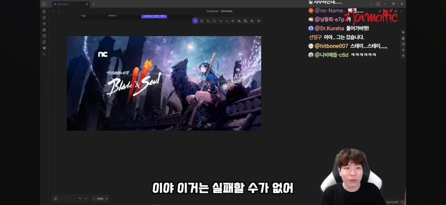Toggle the lock icon in right tool strip
446x205 pixels.
(x=403, y=50)
